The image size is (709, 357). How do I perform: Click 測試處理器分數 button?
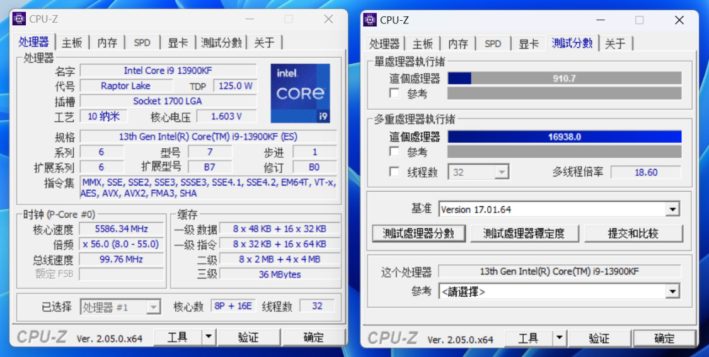point(418,233)
